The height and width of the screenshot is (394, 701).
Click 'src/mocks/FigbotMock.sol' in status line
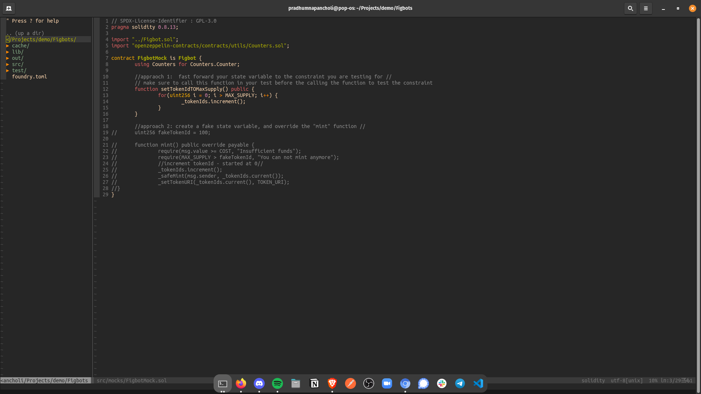pyautogui.click(x=132, y=381)
